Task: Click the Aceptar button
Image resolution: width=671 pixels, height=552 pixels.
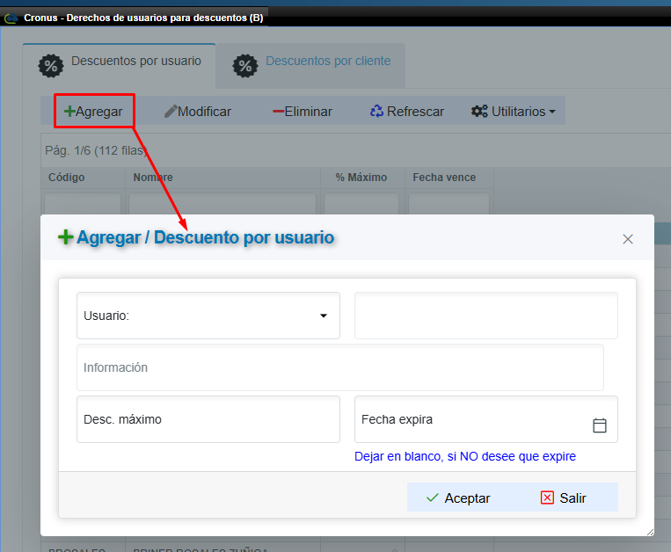Action: 458,498
